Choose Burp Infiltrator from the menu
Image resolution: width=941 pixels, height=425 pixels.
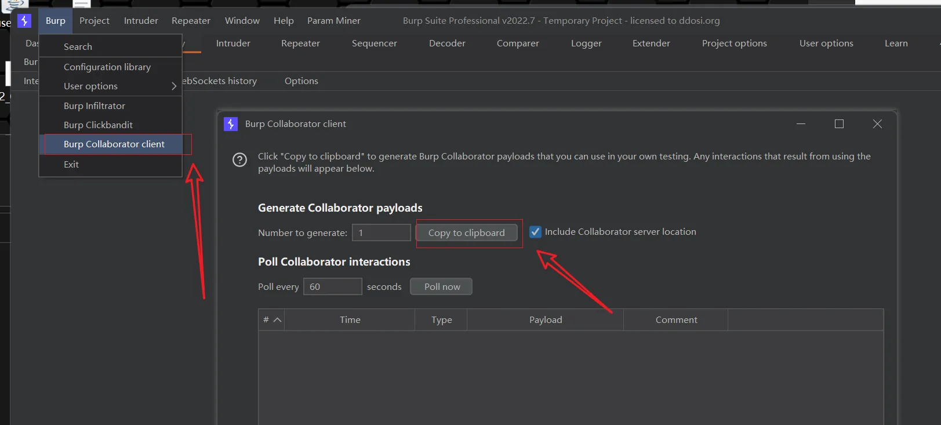95,106
